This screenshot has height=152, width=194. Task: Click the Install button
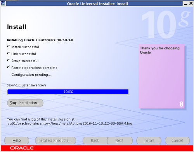(149, 140)
